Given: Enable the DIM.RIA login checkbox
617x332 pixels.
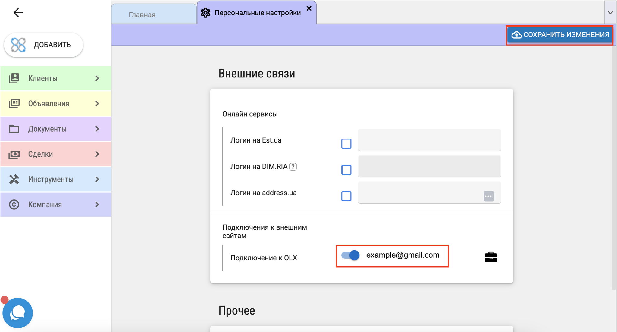Looking at the screenshot, I should pos(346,170).
